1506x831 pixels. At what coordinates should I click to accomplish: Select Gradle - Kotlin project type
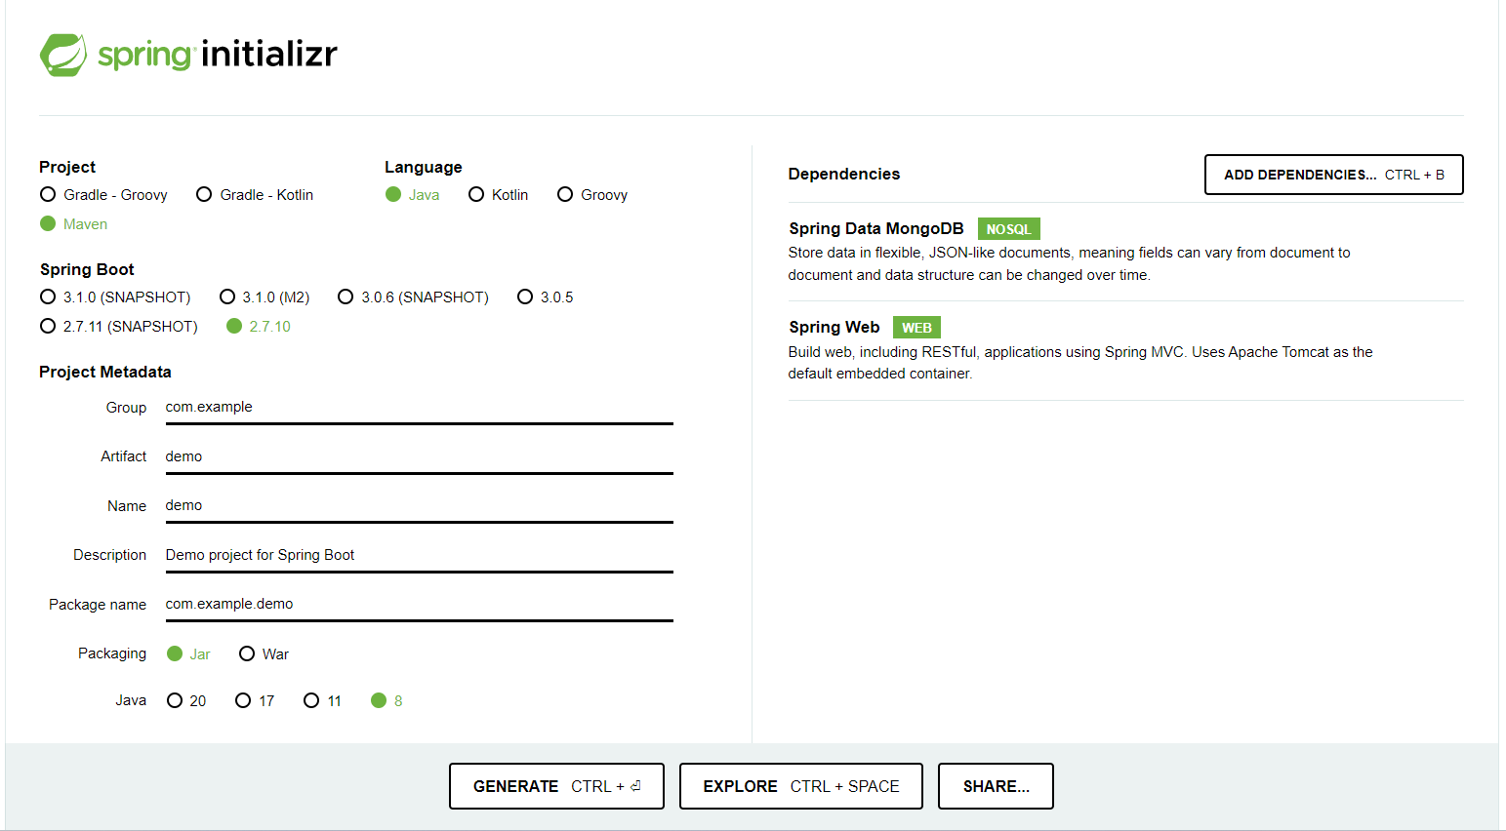(203, 194)
